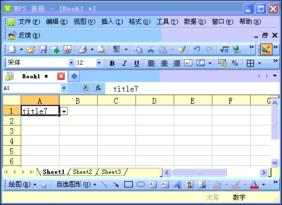The height and width of the screenshot is (205, 282).
Task: Click the 反馈(B) feedback button
Action: tap(24, 35)
